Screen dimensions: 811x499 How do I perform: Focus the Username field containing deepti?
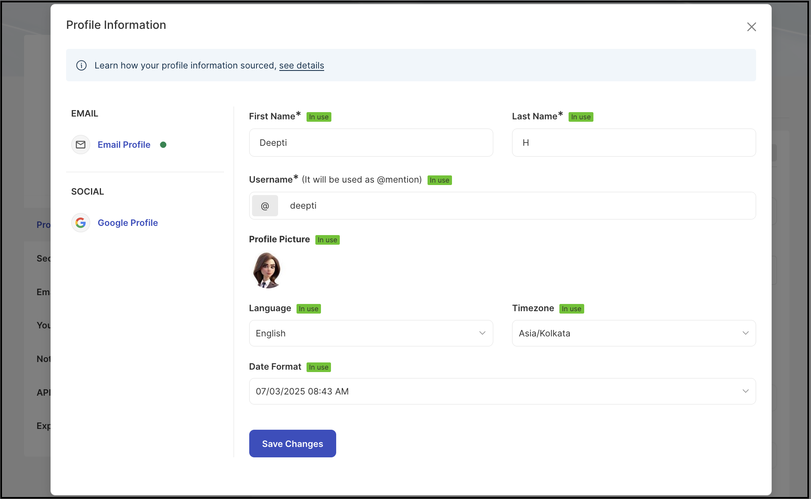(502, 206)
